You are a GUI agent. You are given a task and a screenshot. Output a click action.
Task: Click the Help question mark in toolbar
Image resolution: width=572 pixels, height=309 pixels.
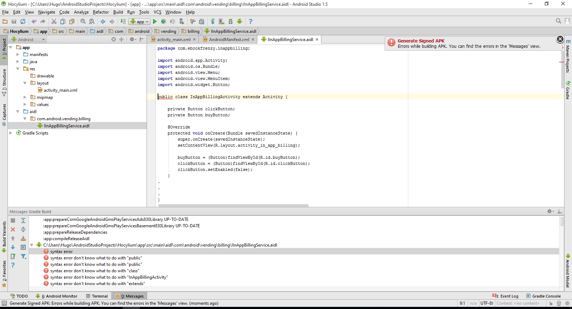251,21
